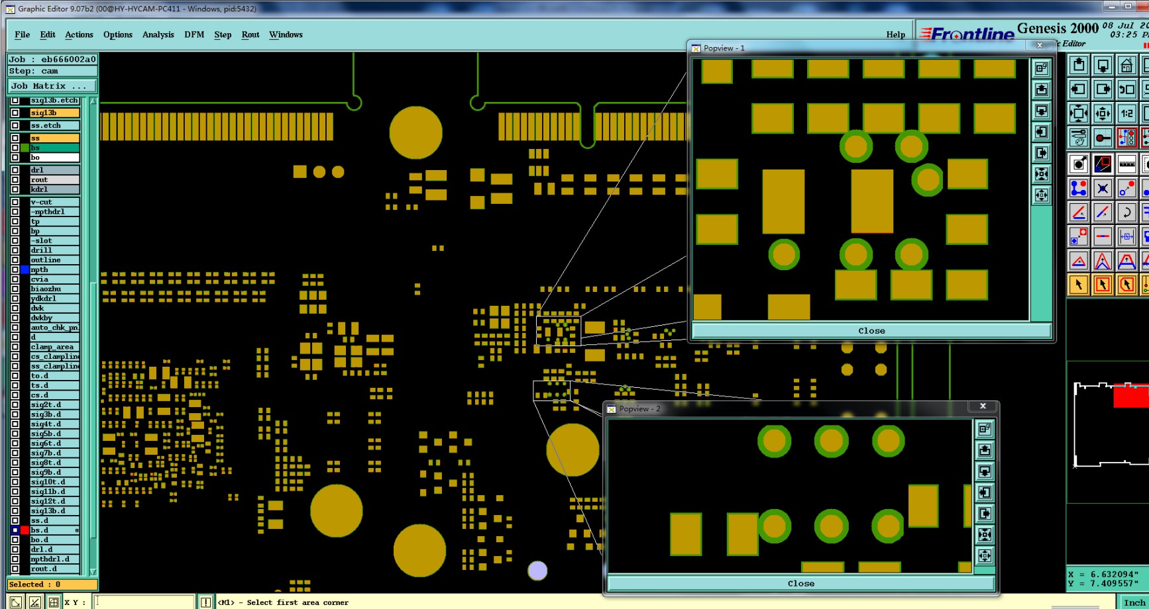Click the Popview-1 pan up icon
Viewport: 1149px width, 609px height.
tap(1042, 89)
